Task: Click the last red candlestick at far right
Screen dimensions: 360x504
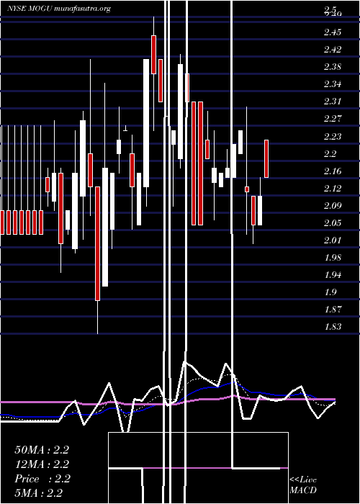Action: coord(266,159)
